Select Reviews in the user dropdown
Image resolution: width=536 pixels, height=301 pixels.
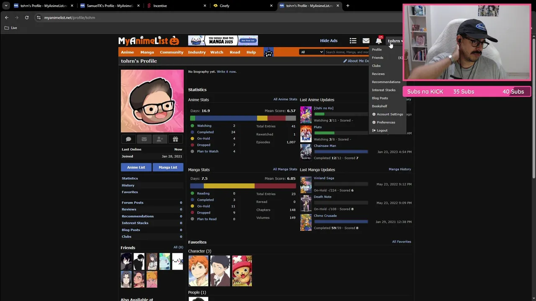point(378,74)
